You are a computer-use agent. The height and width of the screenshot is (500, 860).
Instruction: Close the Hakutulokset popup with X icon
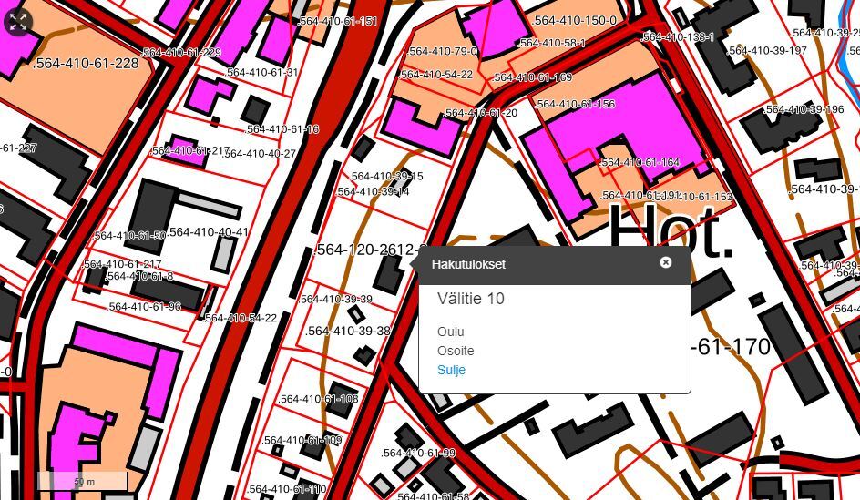tap(666, 262)
